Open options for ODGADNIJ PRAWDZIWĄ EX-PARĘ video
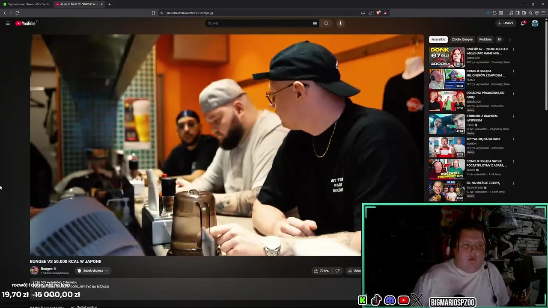The height and width of the screenshot is (308, 548). pos(513,93)
